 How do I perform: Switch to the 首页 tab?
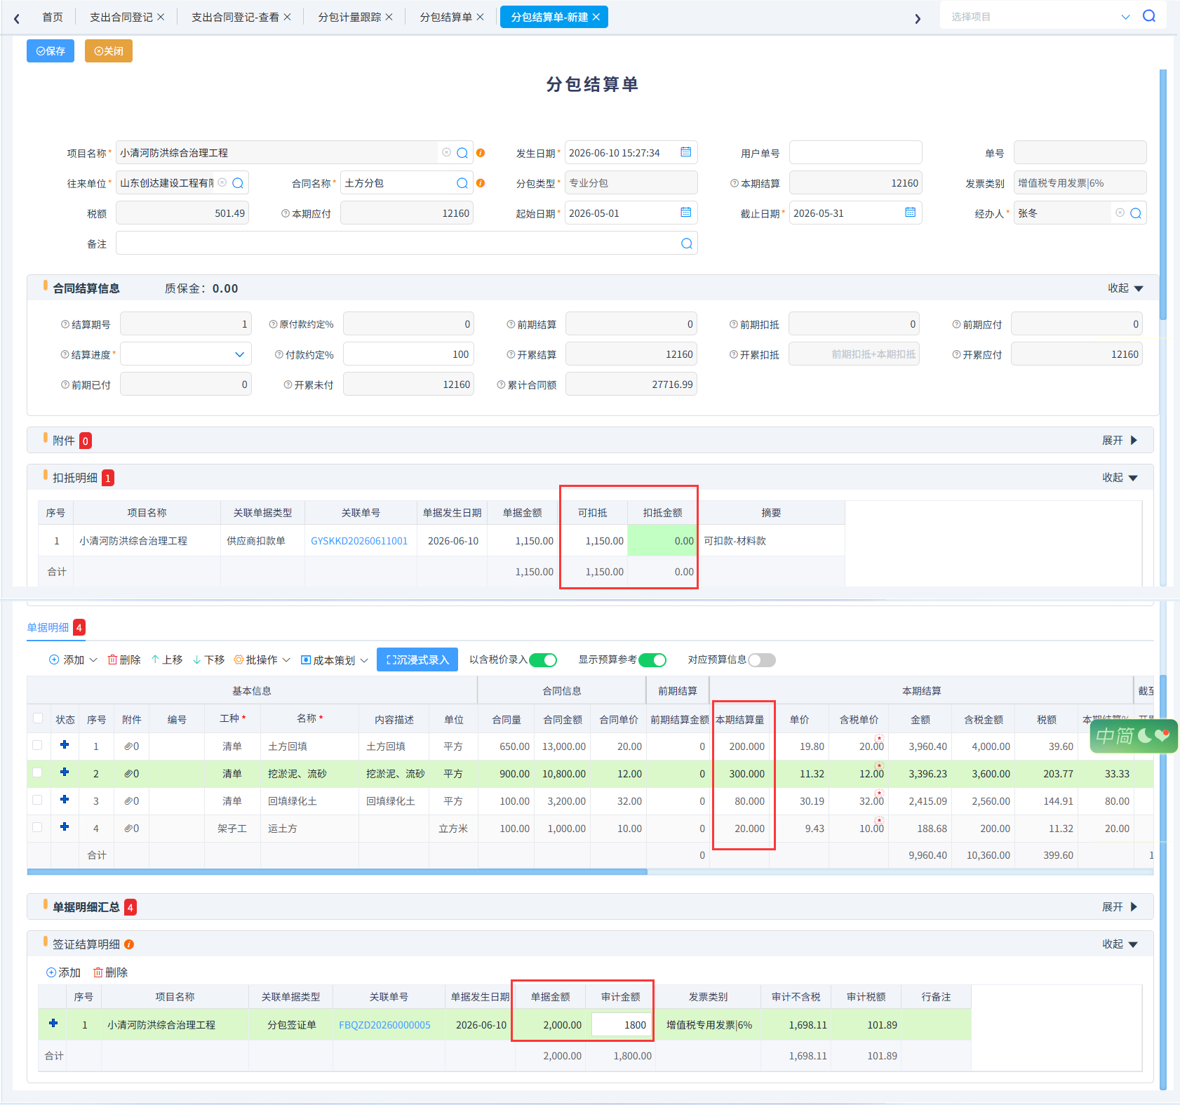[53, 17]
